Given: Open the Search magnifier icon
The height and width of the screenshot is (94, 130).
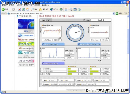Looking at the screenshot, I should tap(32, 9).
